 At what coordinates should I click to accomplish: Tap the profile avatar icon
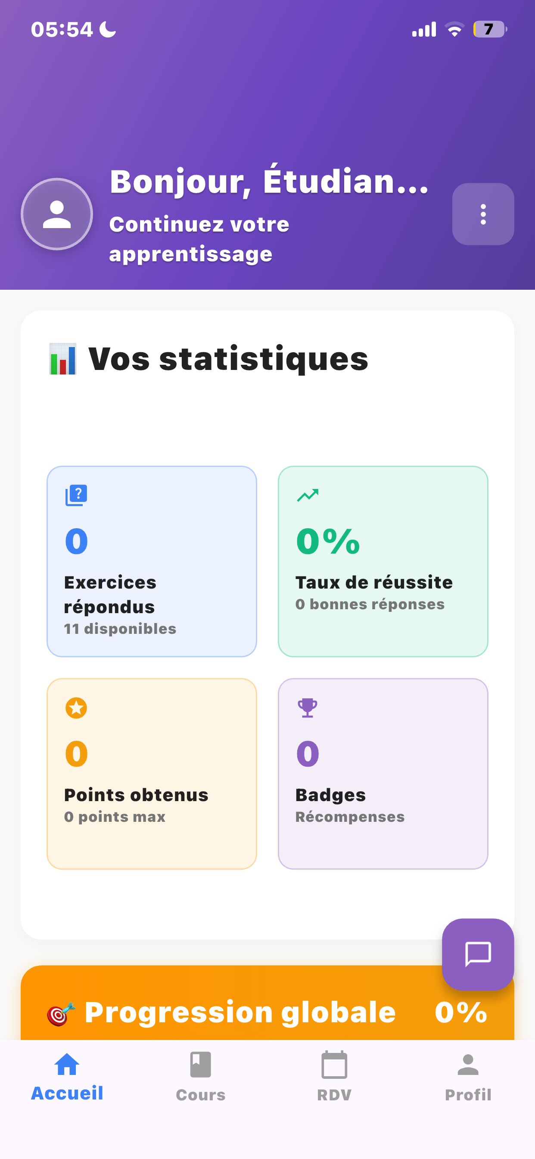click(57, 214)
